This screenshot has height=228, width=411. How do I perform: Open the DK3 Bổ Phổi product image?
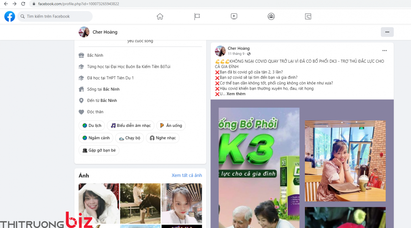click(x=259, y=168)
